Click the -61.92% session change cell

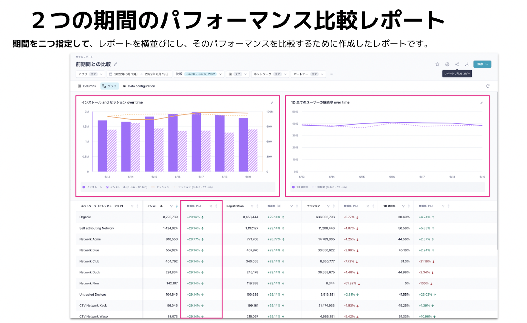tap(352, 284)
